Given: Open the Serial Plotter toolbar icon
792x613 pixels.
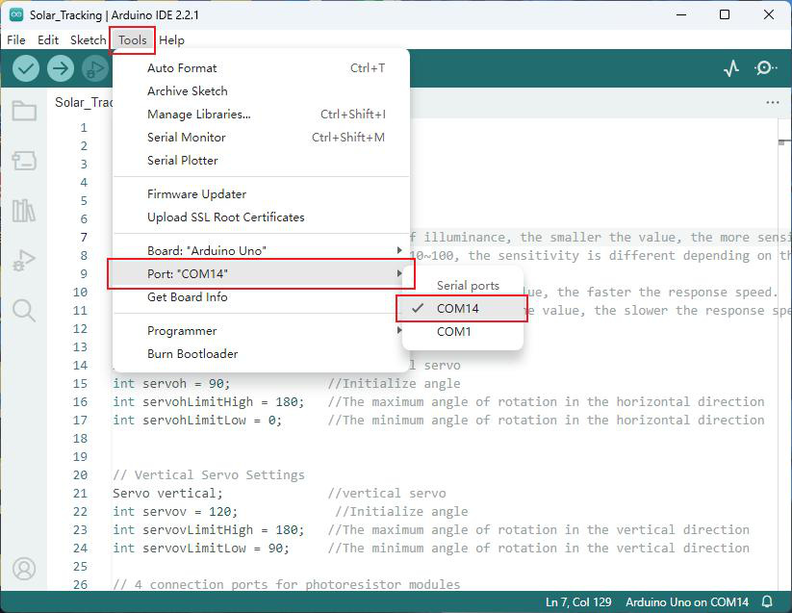Looking at the screenshot, I should tap(730, 68).
